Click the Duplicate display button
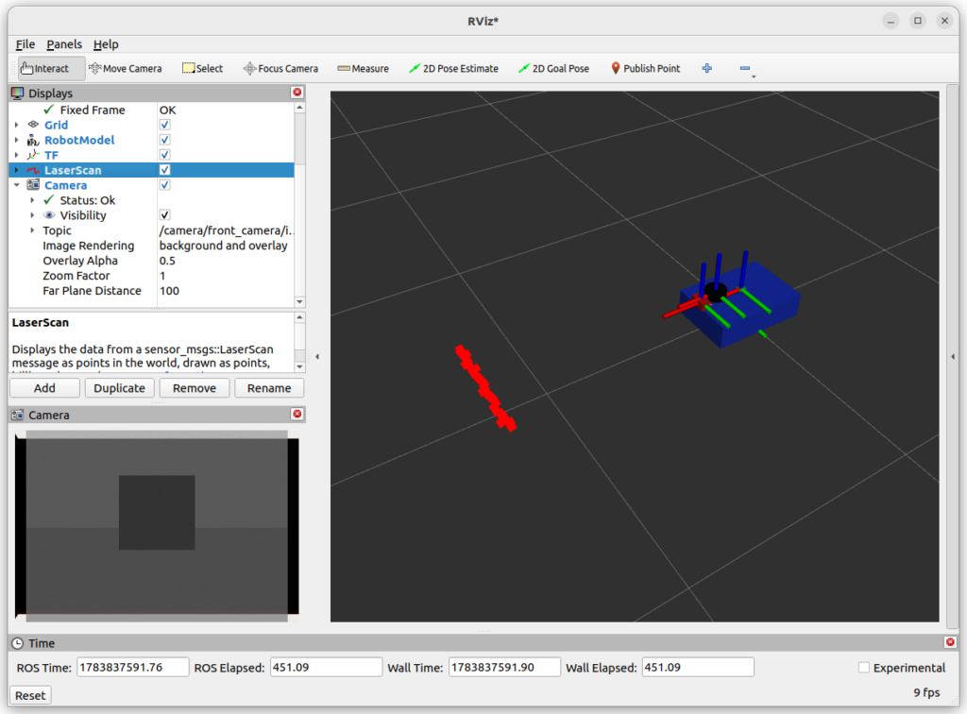The image size is (967, 714). point(120,388)
